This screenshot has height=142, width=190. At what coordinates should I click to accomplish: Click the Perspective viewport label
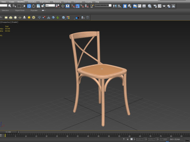click(x=6, y=22)
